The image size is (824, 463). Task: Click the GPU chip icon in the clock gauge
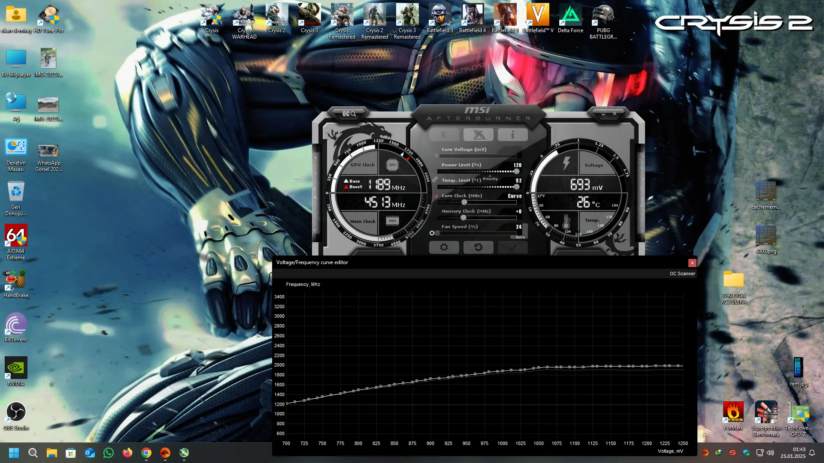coord(392,165)
